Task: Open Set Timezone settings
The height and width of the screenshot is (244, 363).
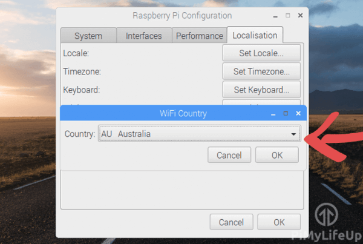Action: [x=261, y=71]
